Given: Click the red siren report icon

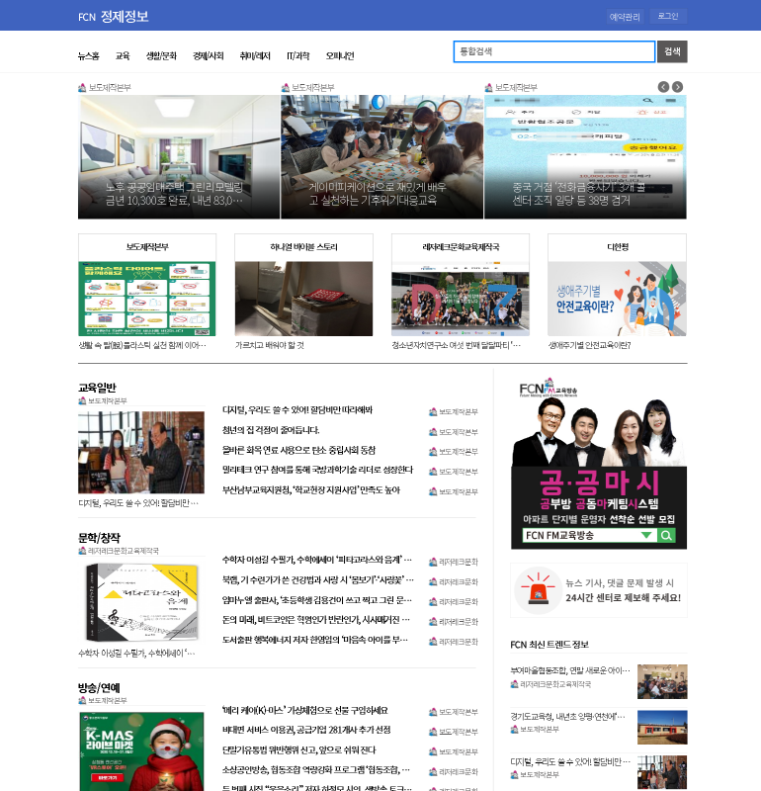Looking at the screenshot, I should 537,590.
